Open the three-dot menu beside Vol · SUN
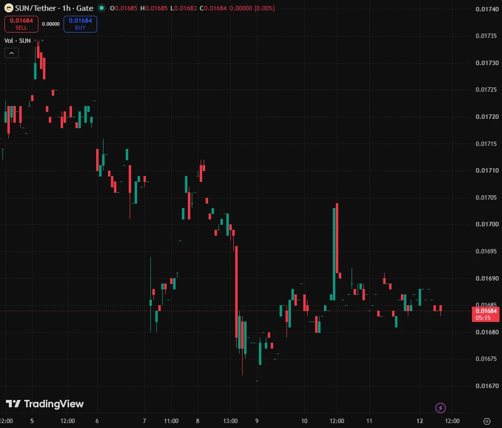Image resolution: width=502 pixels, height=428 pixels. coord(39,40)
